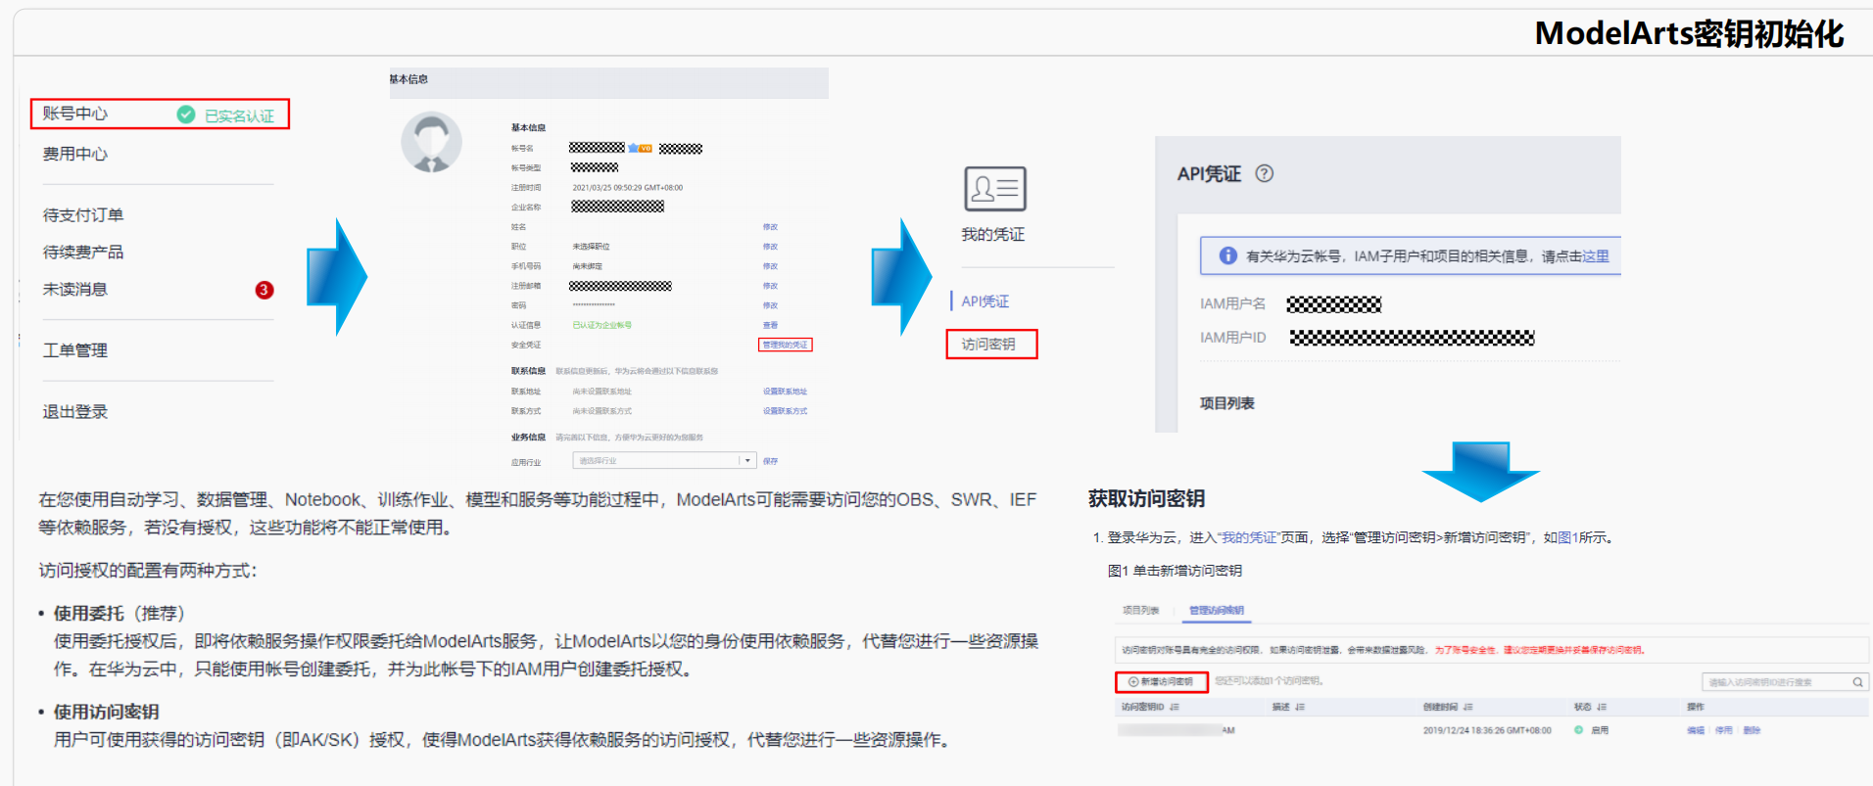Screen dimensions: 1873x786
Task: Sort by 访问密钥ID column icon
Action: coord(1175,707)
